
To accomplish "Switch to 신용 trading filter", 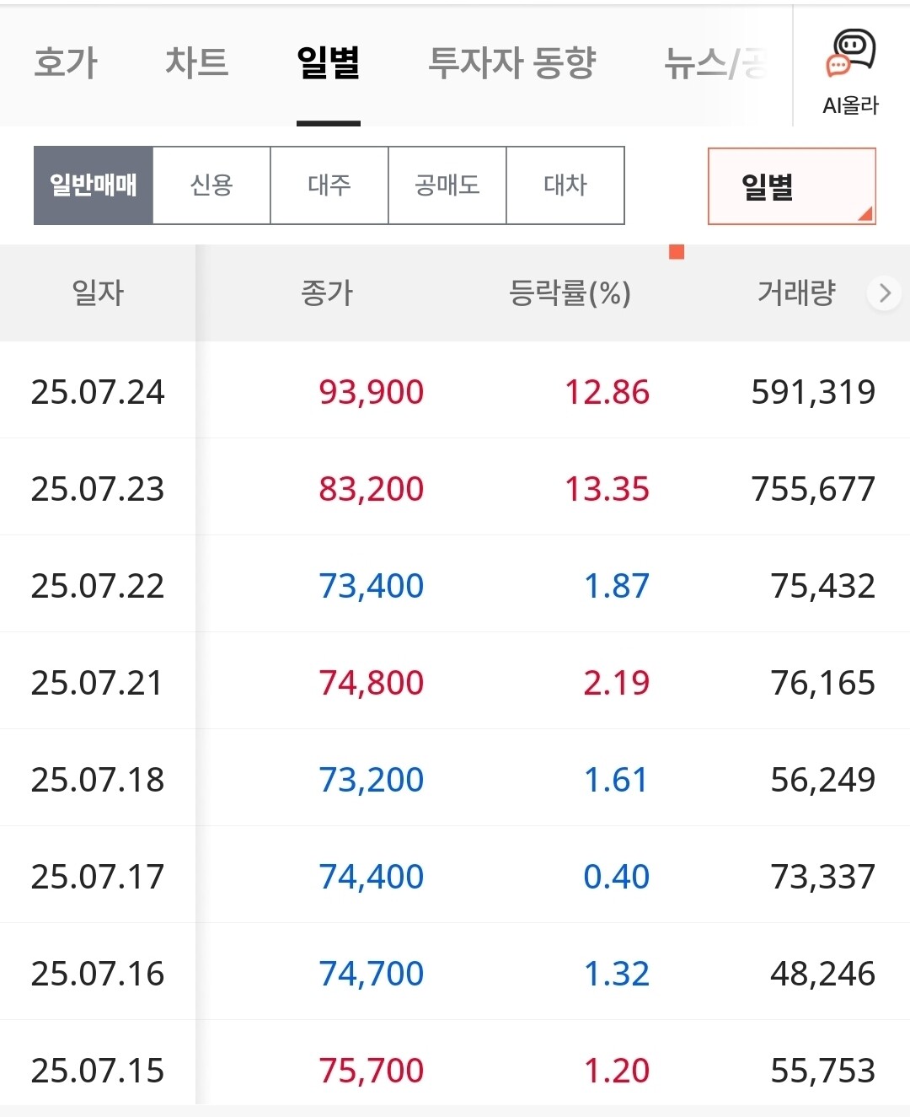I will click(x=211, y=185).
